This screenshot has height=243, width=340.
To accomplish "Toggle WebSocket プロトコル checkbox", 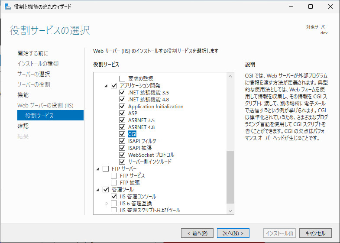I will pyautogui.click(x=122, y=155).
